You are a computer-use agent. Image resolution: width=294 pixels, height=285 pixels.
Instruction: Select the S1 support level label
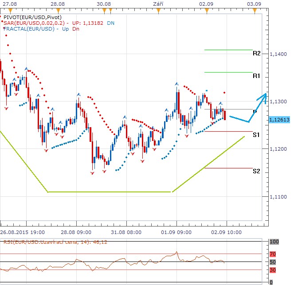(256, 135)
